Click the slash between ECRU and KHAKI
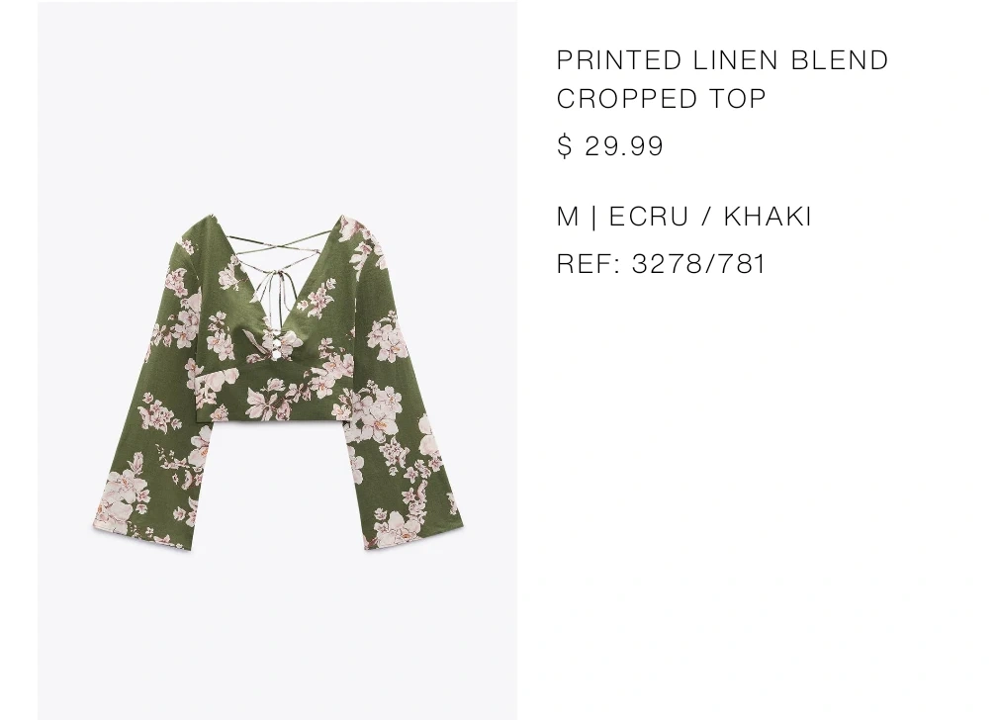997x720 pixels. click(x=706, y=217)
